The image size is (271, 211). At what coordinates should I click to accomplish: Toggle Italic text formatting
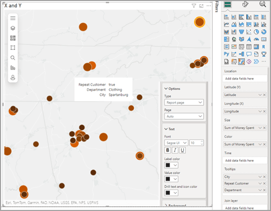click(175, 150)
